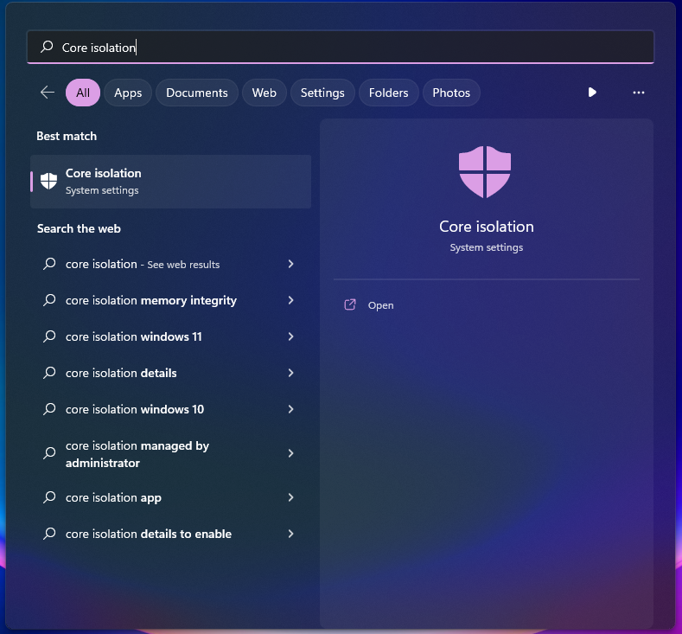The image size is (682, 634).
Task: Open the Core isolation best match result
Action: [170, 182]
